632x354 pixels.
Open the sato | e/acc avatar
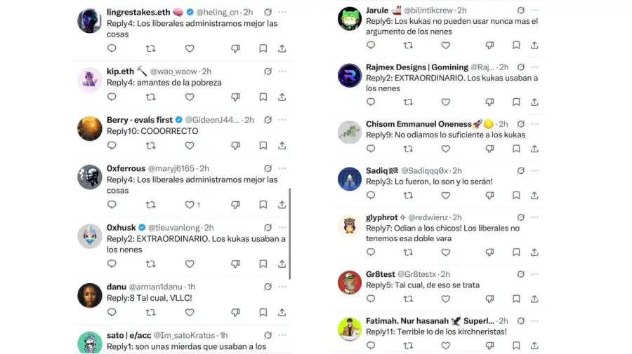click(89, 343)
